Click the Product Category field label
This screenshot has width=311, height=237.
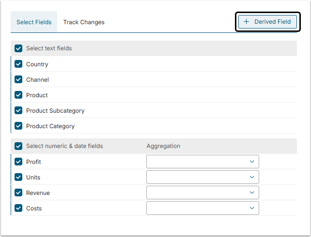50,126
